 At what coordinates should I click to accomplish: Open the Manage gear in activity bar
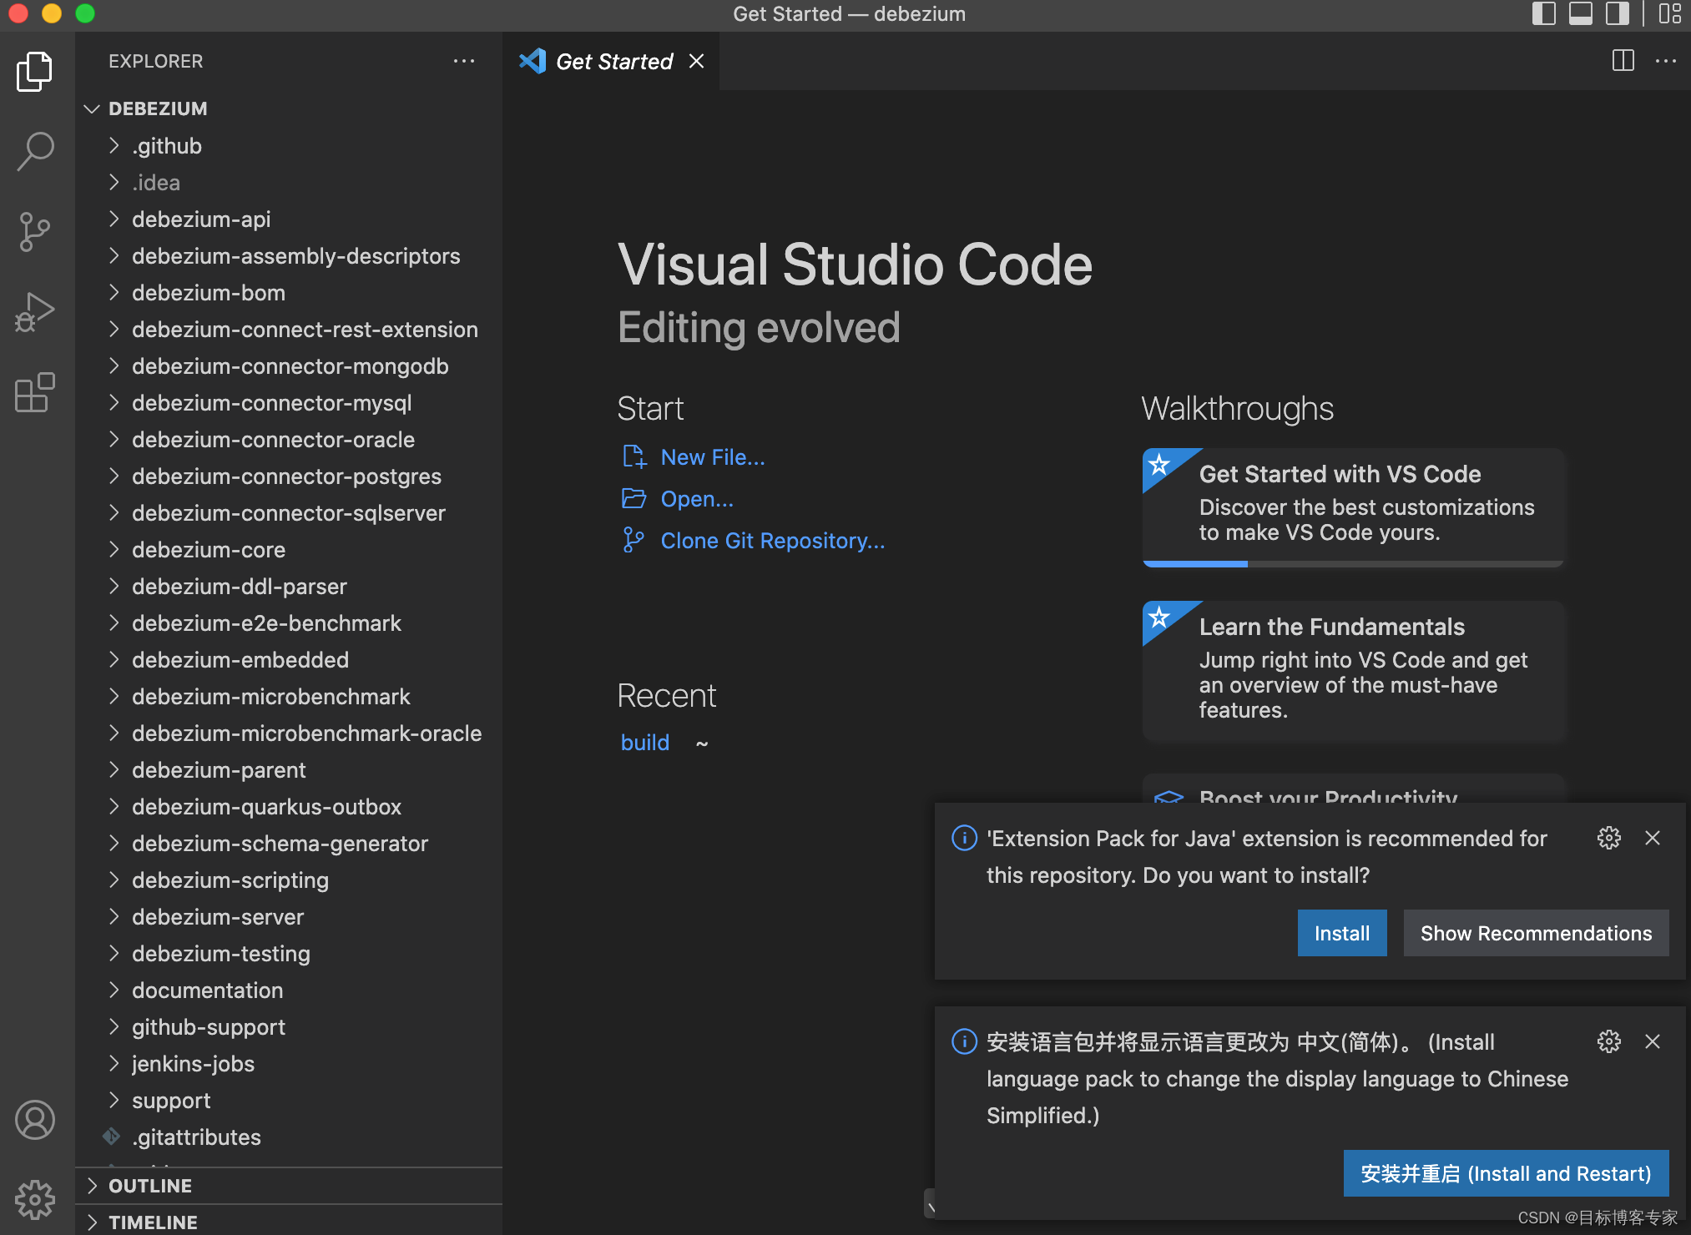click(x=35, y=1199)
